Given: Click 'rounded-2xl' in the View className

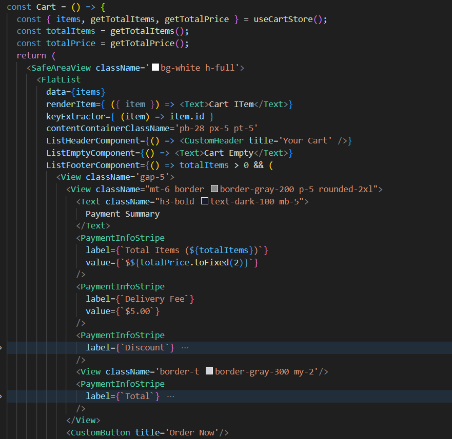Looking at the screenshot, I should [346, 189].
